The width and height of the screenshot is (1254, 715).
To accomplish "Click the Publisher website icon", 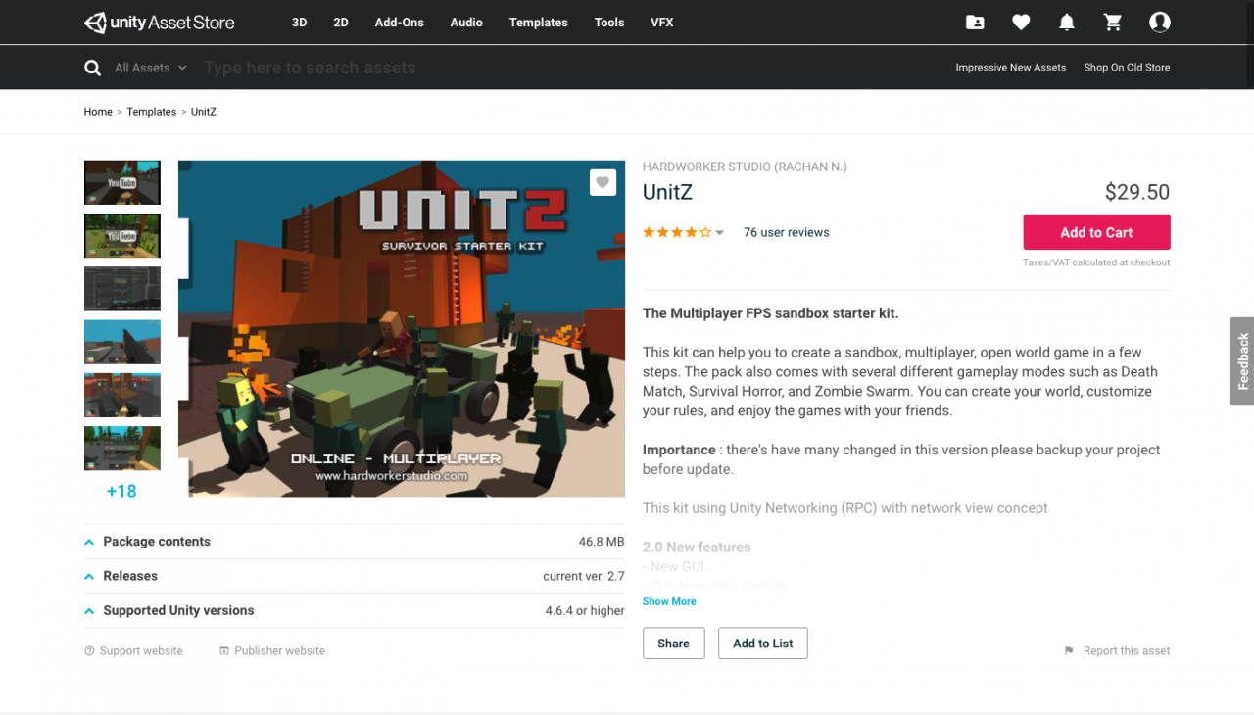I will click(224, 651).
